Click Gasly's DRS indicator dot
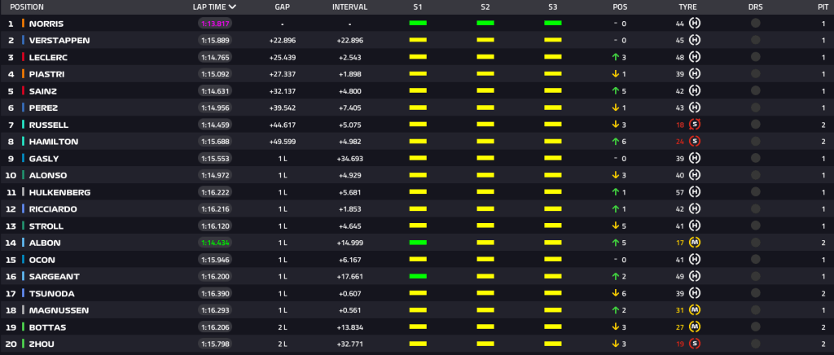Viewport: 834px width, 355px height. (755, 159)
